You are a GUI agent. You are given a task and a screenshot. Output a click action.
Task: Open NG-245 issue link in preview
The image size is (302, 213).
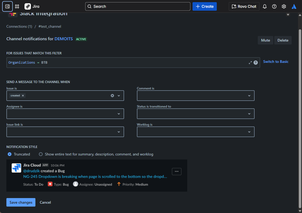(95, 176)
